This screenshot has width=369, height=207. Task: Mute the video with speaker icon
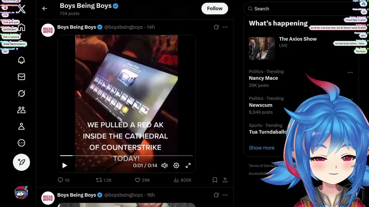[165, 165]
